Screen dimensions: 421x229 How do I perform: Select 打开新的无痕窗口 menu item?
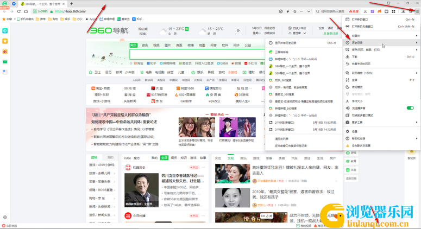[381, 26]
